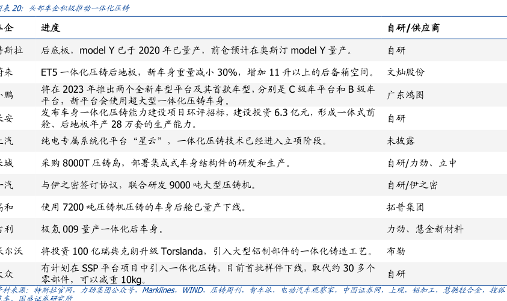
Task: Select the cell mentioning 建设投资 6.3 亿元
Action: pyautogui.click(x=208, y=118)
